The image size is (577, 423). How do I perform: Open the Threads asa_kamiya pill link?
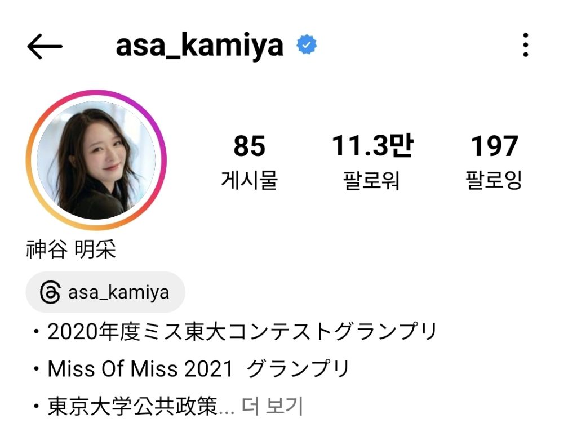105,292
